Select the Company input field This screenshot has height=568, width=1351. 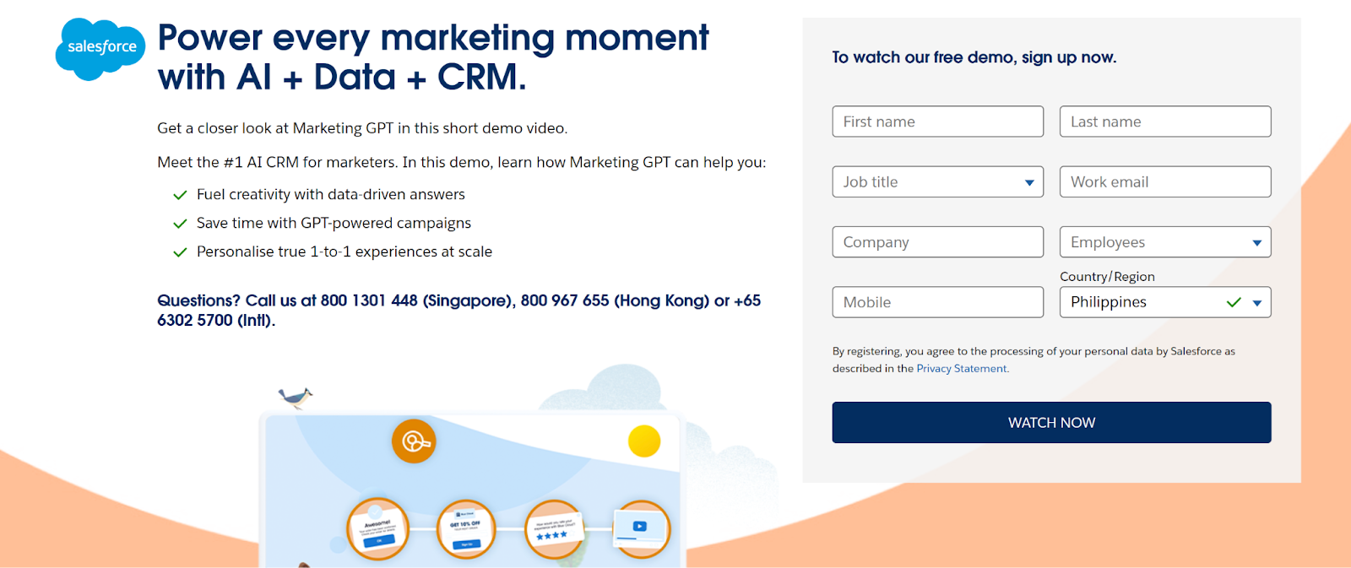(x=938, y=242)
